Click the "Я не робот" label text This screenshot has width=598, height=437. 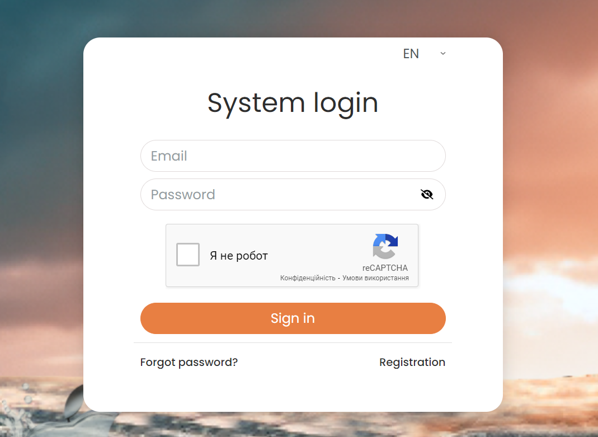tap(239, 256)
